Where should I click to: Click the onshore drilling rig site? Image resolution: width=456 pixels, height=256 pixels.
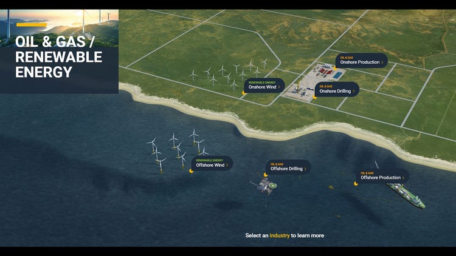pos(300,90)
